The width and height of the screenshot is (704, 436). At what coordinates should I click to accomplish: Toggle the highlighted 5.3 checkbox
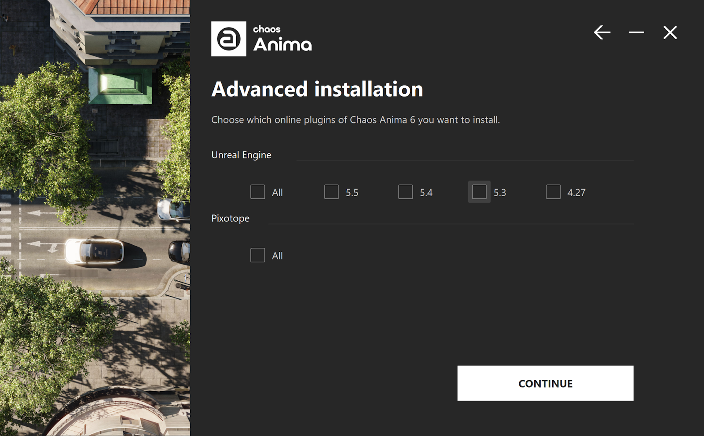[479, 192]
